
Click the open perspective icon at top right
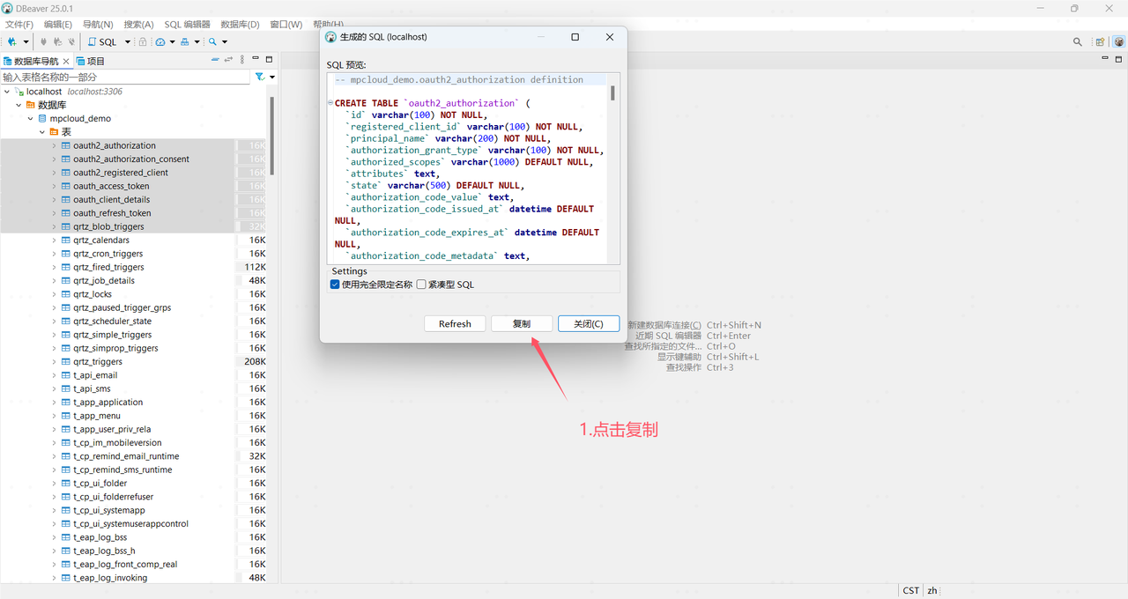coord(1100,41)
